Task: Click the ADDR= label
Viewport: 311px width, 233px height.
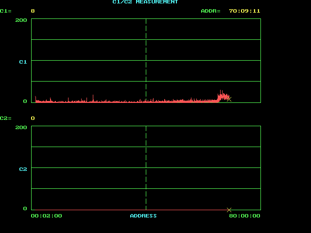Action: coord(210,11)
